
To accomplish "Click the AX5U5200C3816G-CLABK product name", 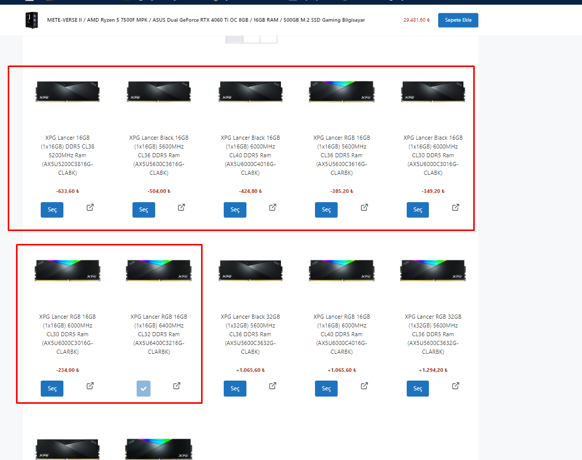I will click(x=68, y=155).
